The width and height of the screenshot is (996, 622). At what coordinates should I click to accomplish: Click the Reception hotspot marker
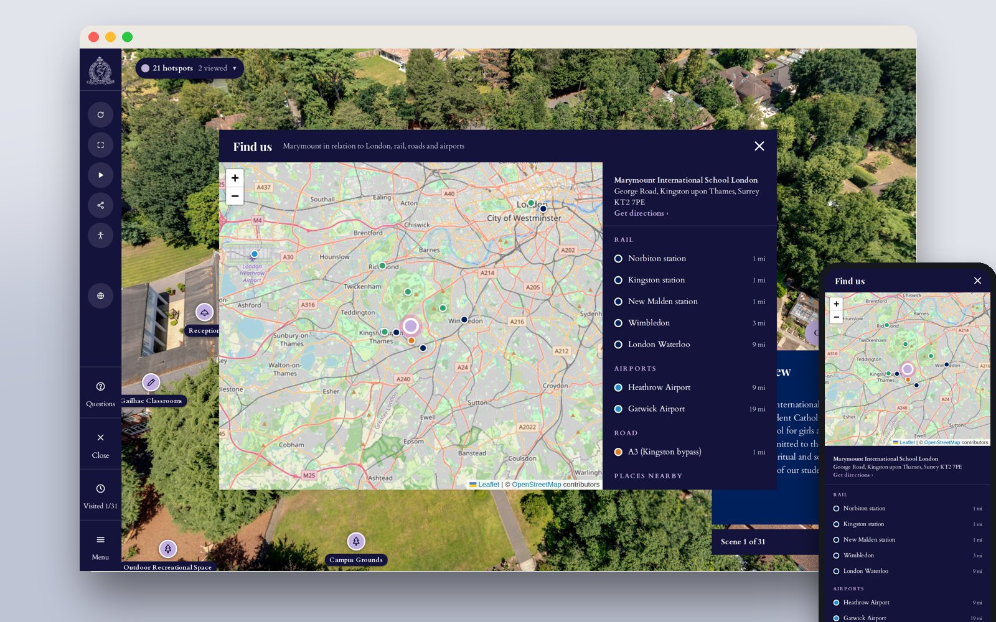coord(205,312)
